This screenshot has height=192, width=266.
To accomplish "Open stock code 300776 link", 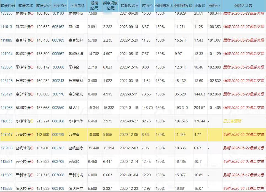I will (x=58, y=94).
